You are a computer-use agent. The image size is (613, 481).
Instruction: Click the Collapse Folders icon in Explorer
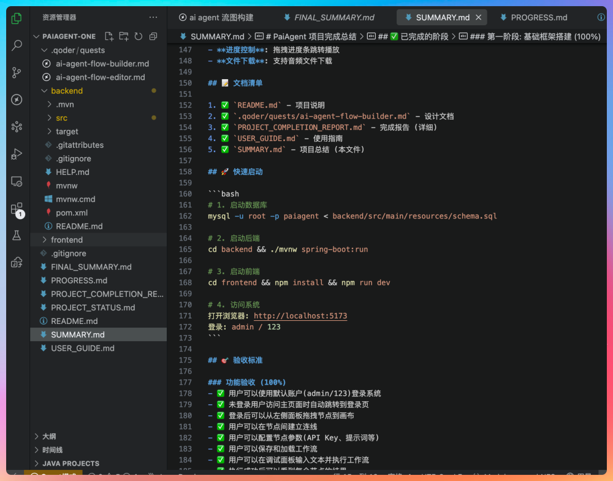[x=153, y=36]
